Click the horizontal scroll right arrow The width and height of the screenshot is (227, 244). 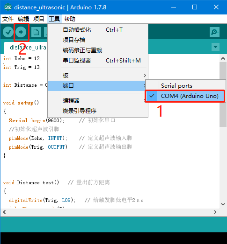[215, 212]
